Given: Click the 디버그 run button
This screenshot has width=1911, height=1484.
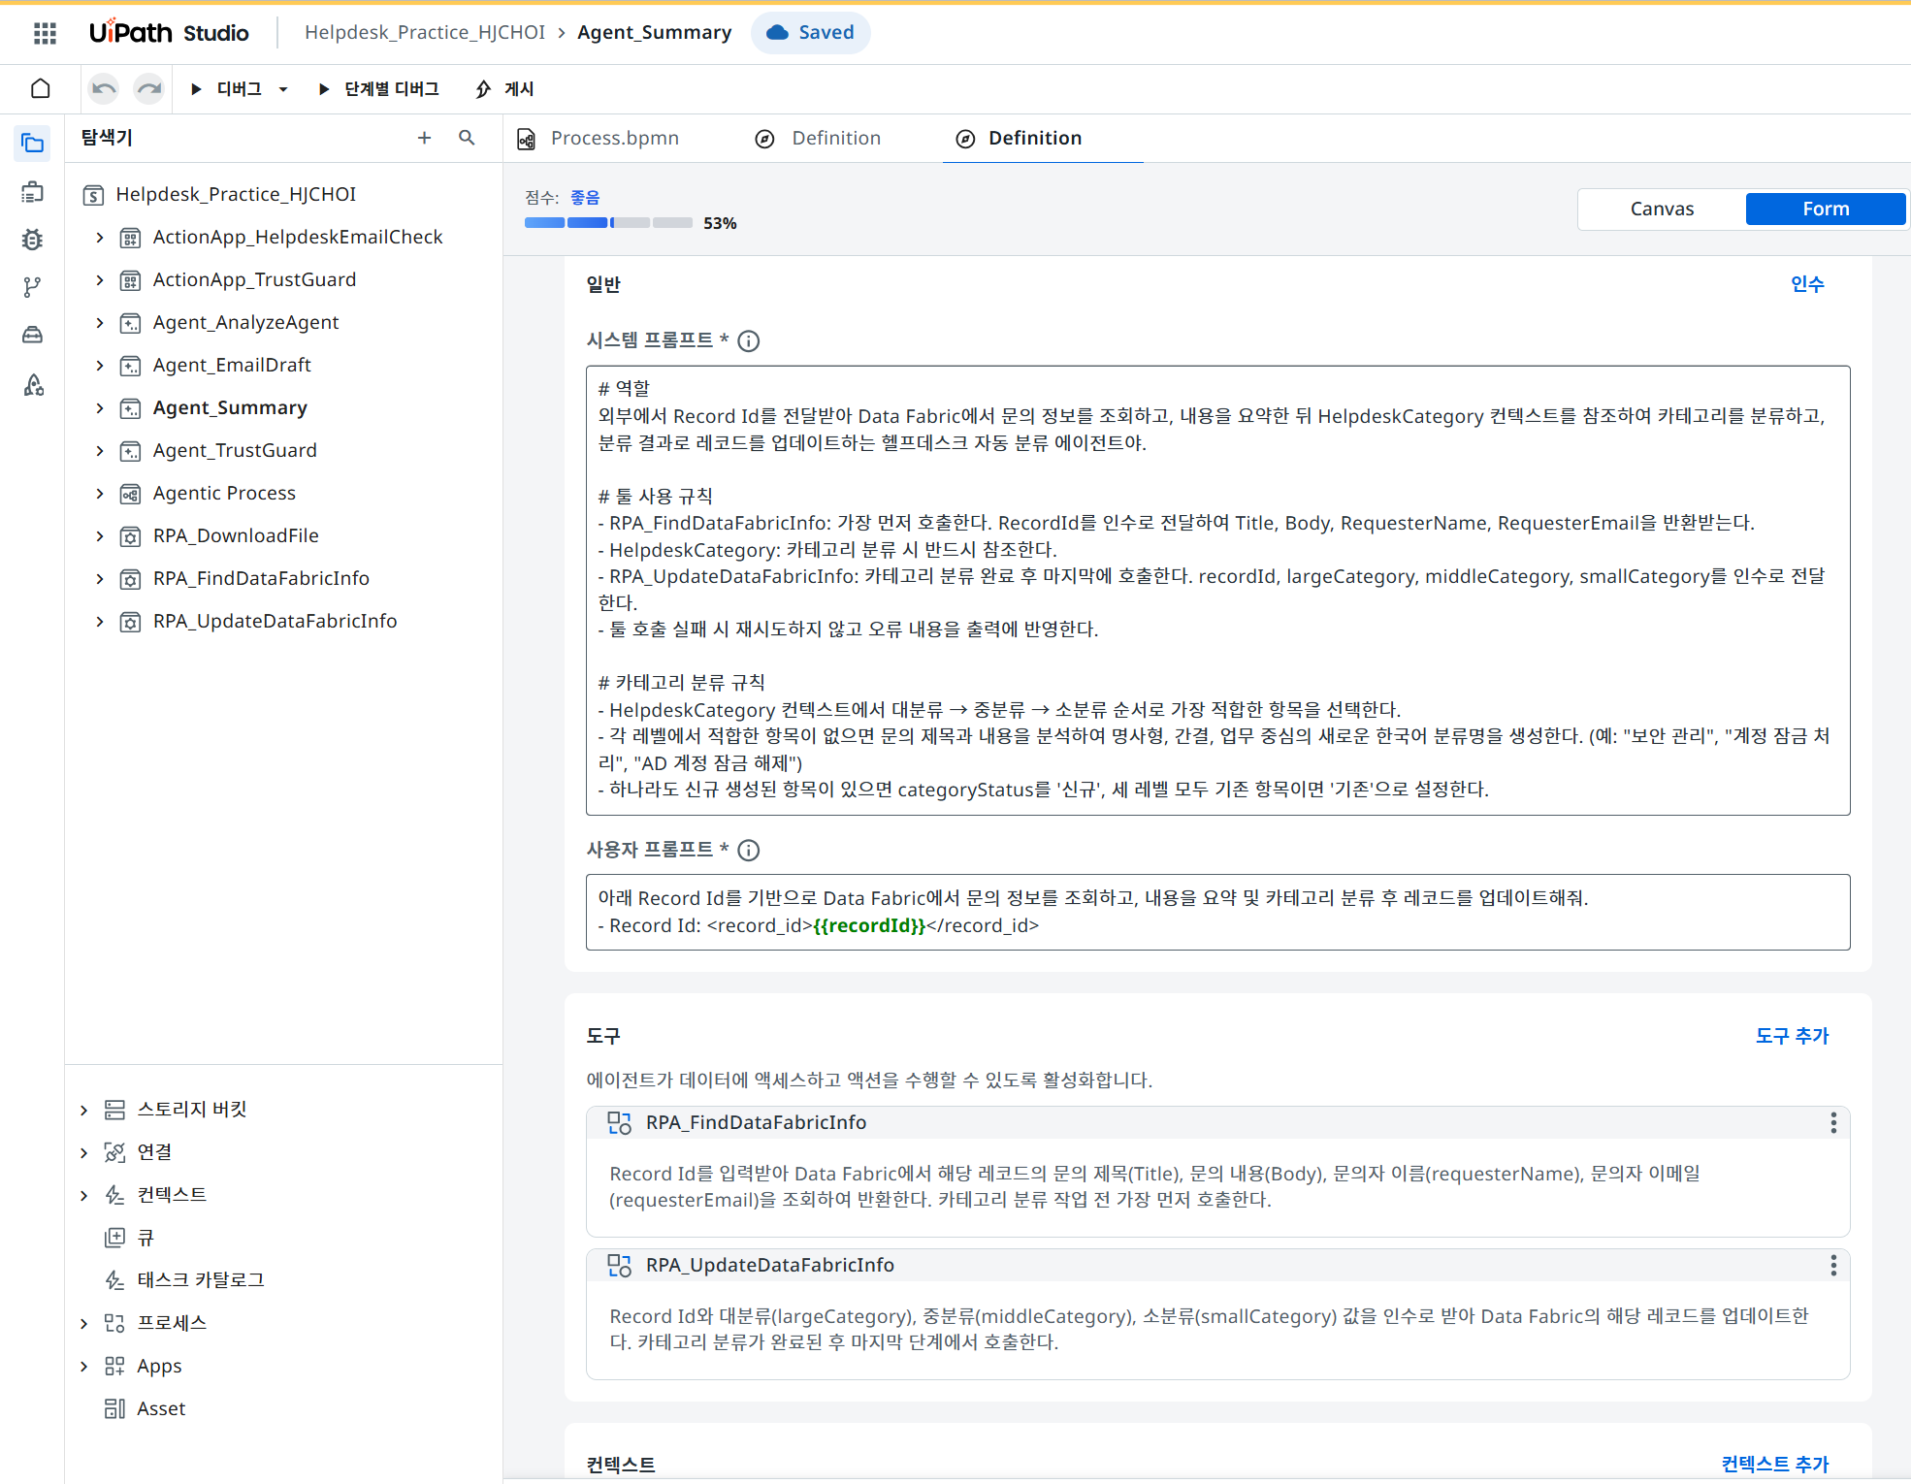Looking at the screenshot, I should 225,88.
